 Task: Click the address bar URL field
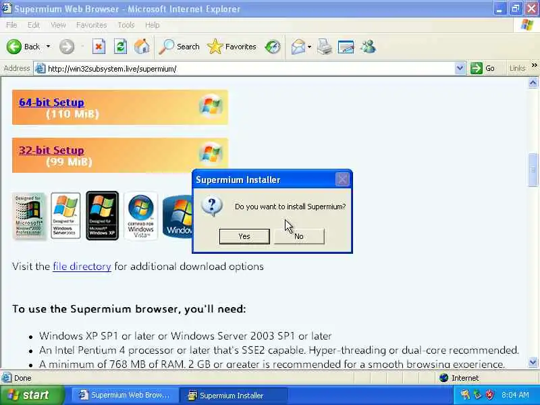[x=249, y=69]
